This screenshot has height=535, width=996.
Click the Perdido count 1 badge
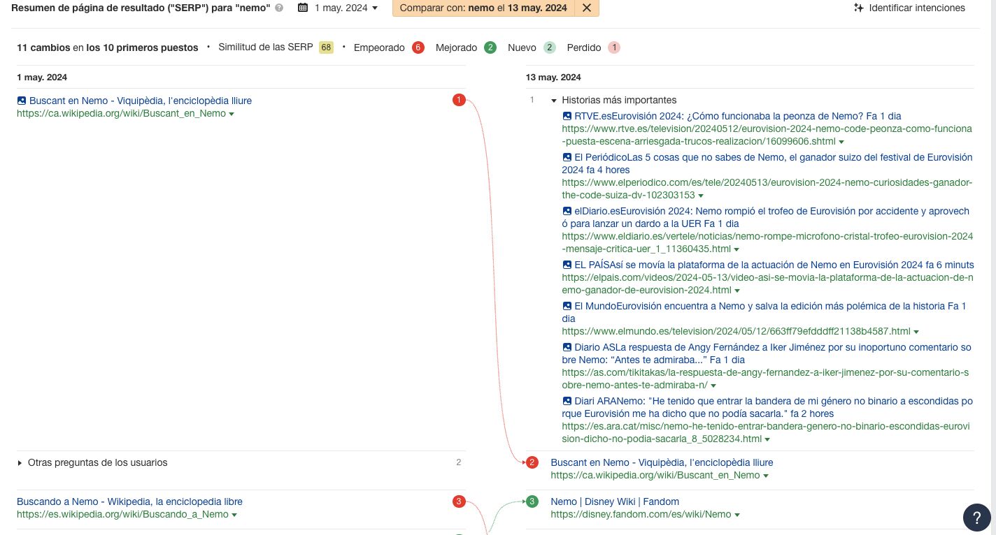(614, 47)
